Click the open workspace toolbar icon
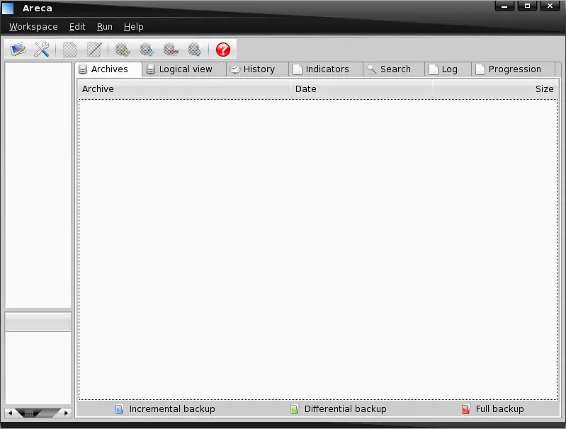The image size is (566, 429). click(x=18, y=50)
